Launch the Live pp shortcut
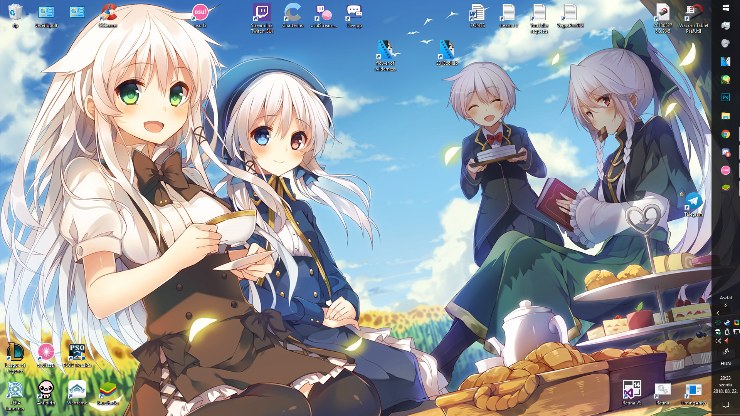The width and height of the screenshot is (740, 416). point(355,15)
